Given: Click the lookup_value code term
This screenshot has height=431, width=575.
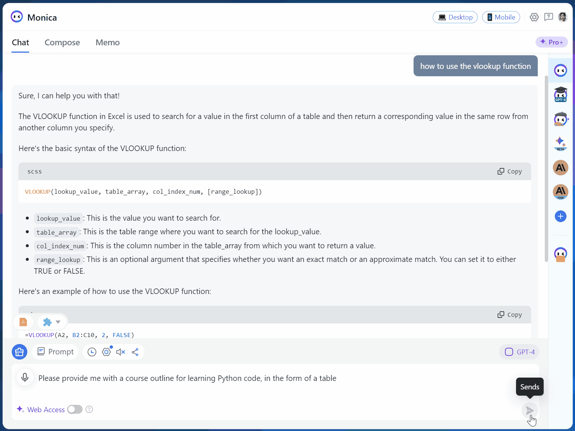Looking at the screenshot, I should [x=58, y=218].
